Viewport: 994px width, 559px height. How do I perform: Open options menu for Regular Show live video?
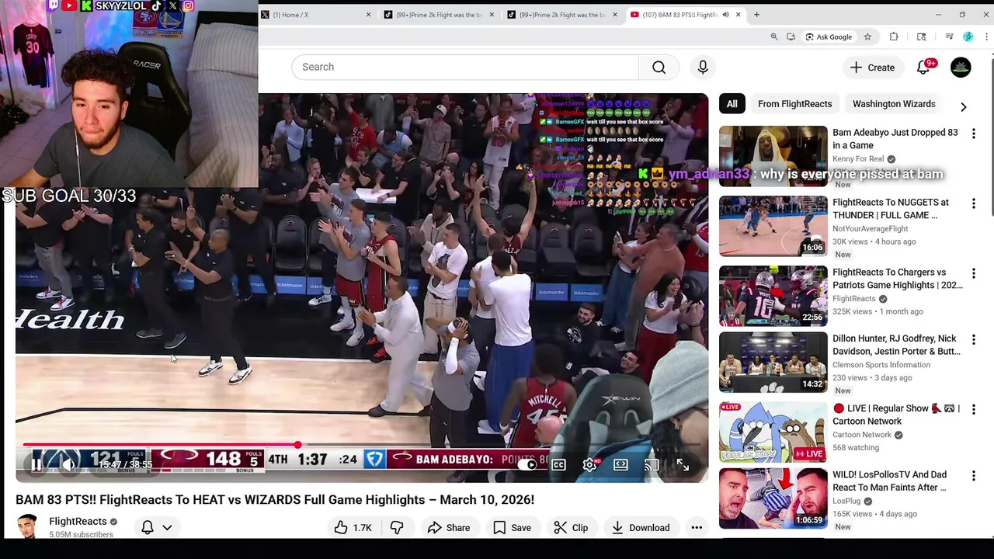[974, 409]
